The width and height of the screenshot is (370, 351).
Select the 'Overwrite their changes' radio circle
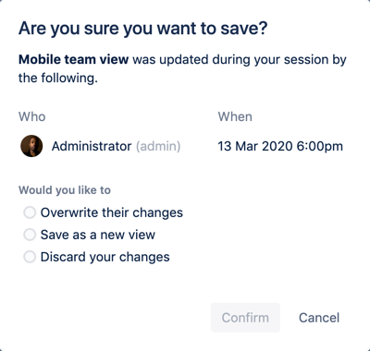coord(30,212)
